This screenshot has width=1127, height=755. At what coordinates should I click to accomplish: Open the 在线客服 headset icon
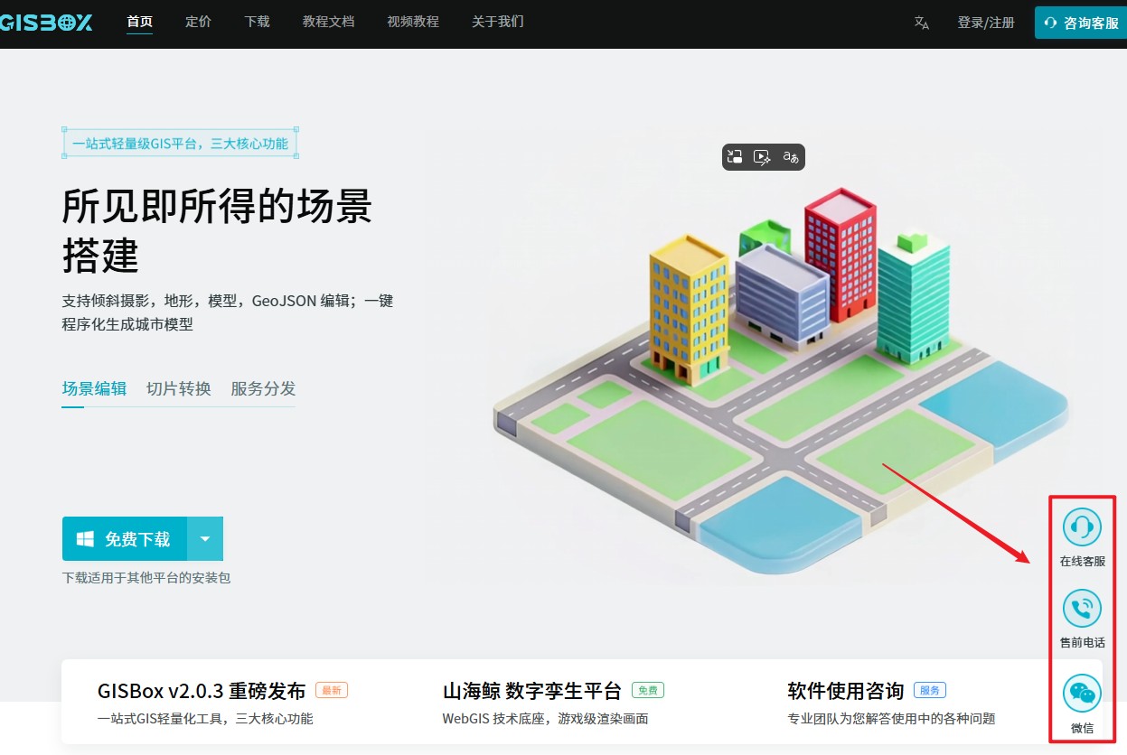click(x=1082, y=527)
